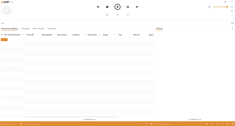Click the album art disc thumbnail
Viewport: 235px width, 126px height.
click(7, 10)
